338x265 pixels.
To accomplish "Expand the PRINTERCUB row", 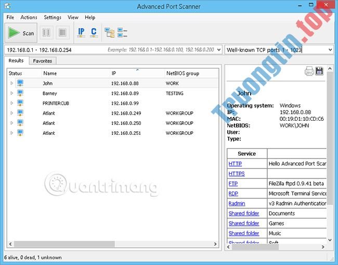I will pyautogui.click(x=11, y=103).
